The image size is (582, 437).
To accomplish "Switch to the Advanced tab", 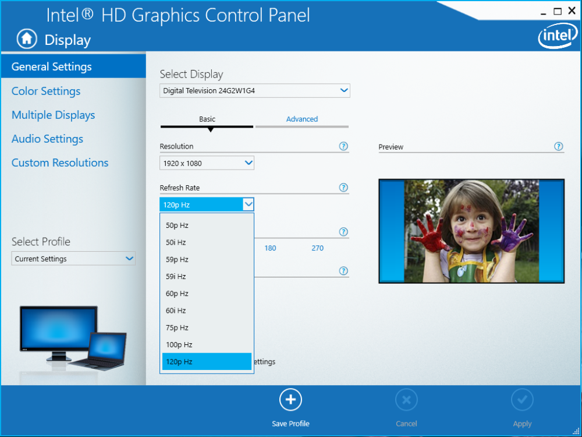I will click(301, 121).
